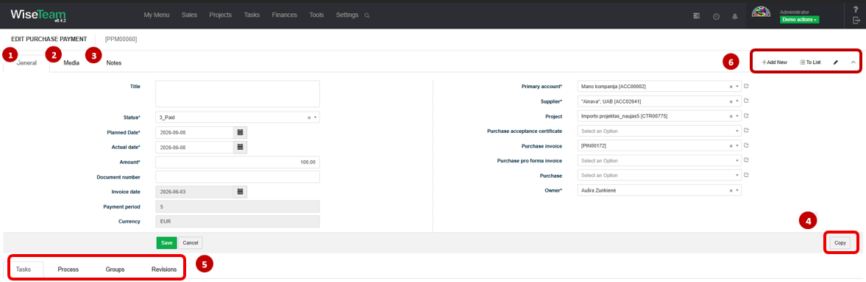Open the Tools menu

tap(316, 15)
